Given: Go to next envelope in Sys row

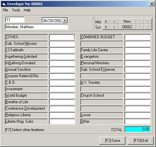Looking at the screenshot, I should pos(140,27).
